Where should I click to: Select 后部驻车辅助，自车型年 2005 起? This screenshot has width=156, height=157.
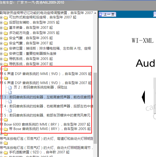coord(34,22)
